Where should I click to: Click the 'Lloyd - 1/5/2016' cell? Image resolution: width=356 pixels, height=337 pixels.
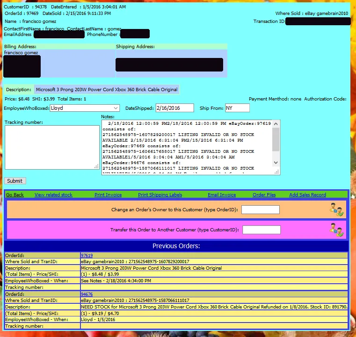coord(214,320)
